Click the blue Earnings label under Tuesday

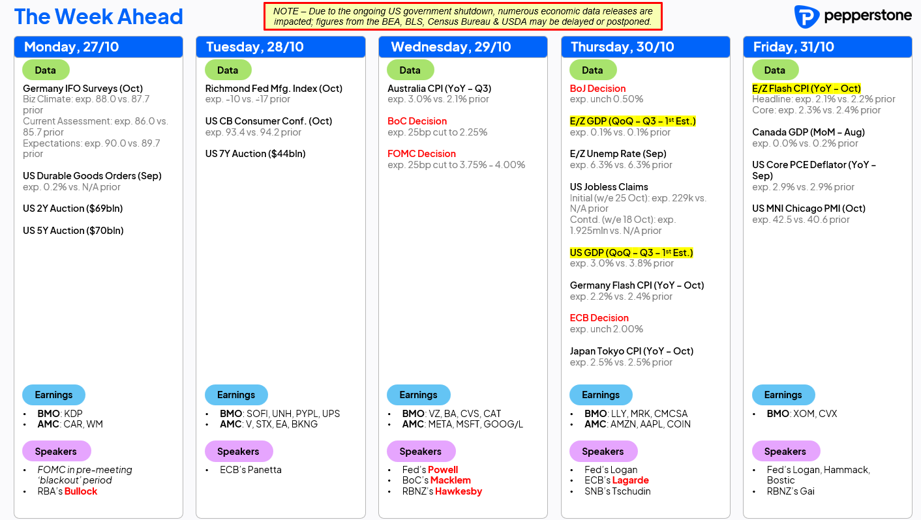pyautogui.click(x=236, y=395)
